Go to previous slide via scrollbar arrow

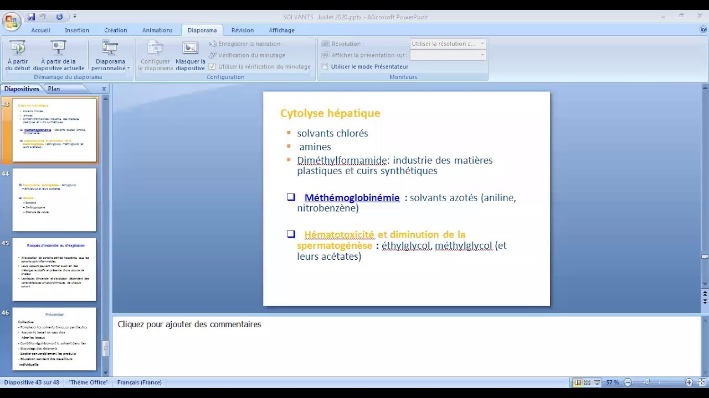[705, 294]
